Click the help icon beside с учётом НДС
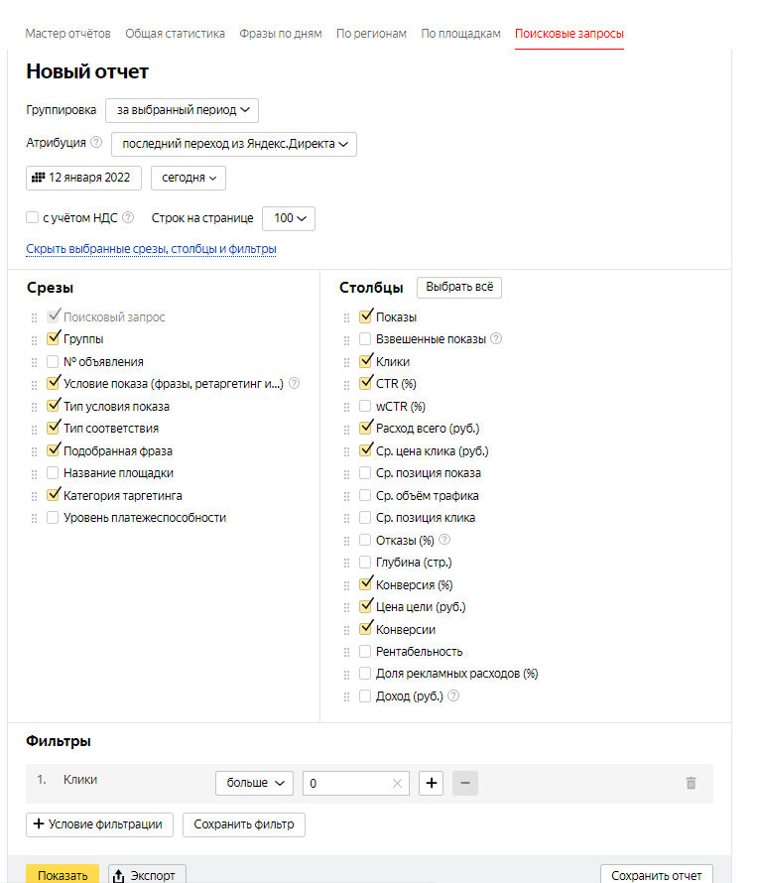 [x=128, y=217]
